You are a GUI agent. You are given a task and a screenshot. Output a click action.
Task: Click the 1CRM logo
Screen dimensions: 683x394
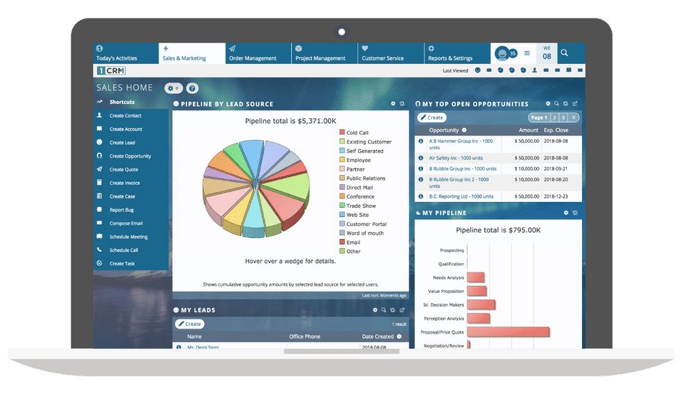click(112, 70)
